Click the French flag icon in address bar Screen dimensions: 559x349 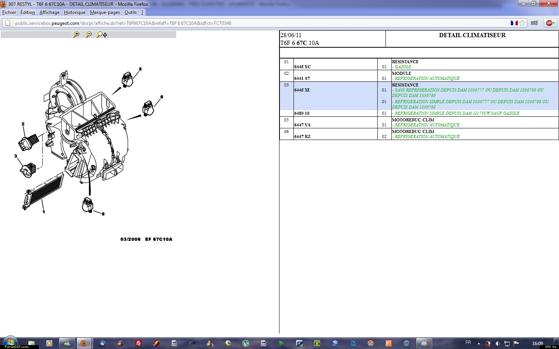click(x=514, y=23)
